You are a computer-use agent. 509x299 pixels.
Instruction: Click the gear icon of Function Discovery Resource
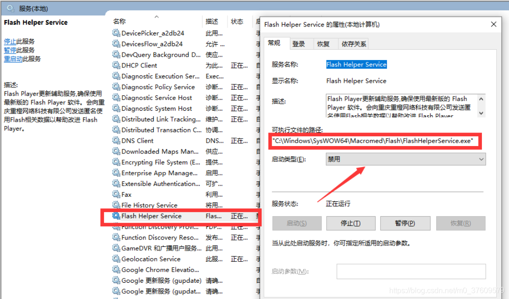116,237
